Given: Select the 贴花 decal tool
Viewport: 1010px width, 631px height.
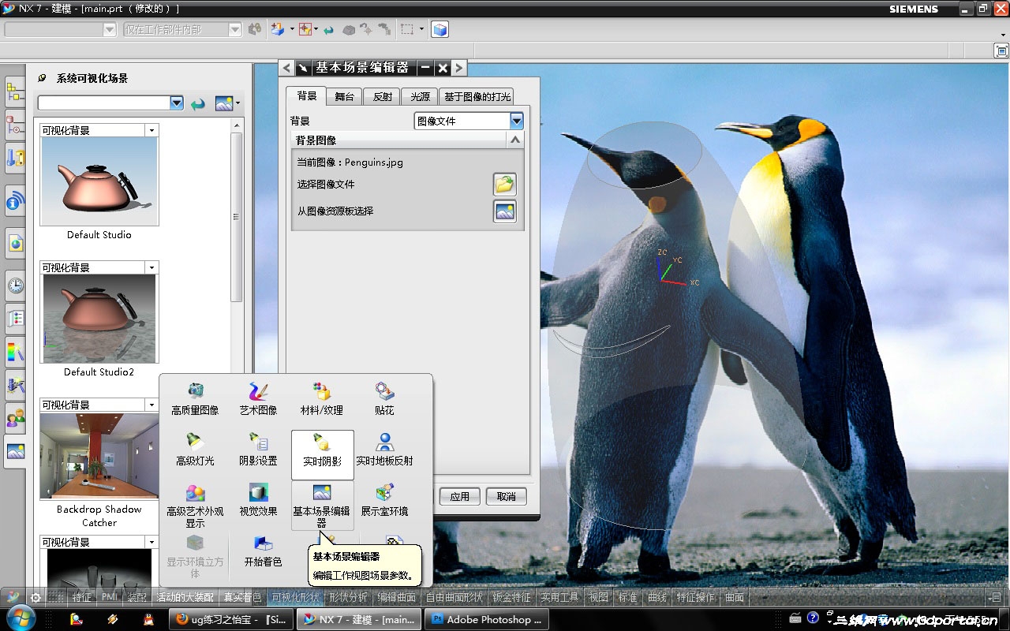Looking at the screenshot, I should point(385,398).
